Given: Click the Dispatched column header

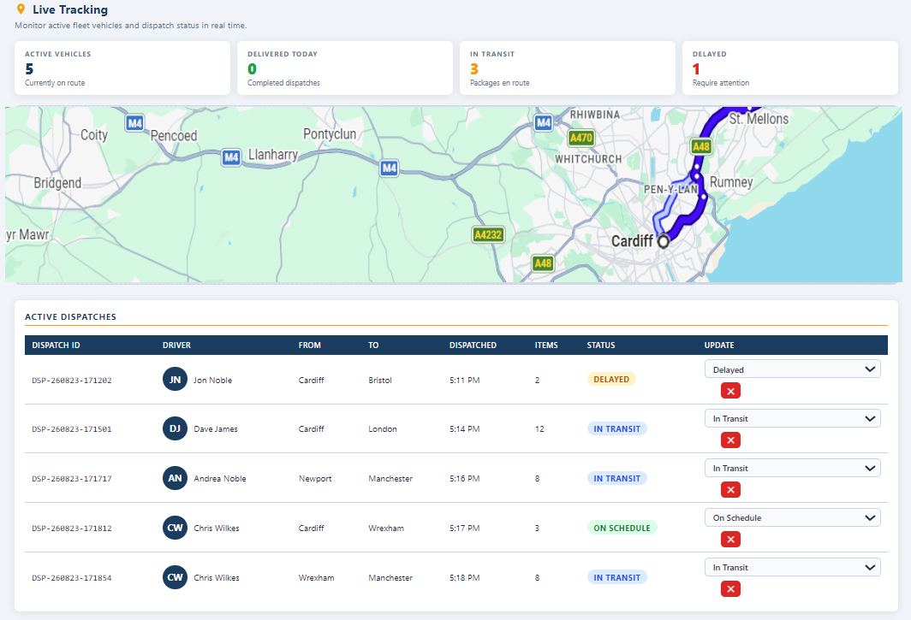Looking at the screenshot, I should tap(473, 345).
